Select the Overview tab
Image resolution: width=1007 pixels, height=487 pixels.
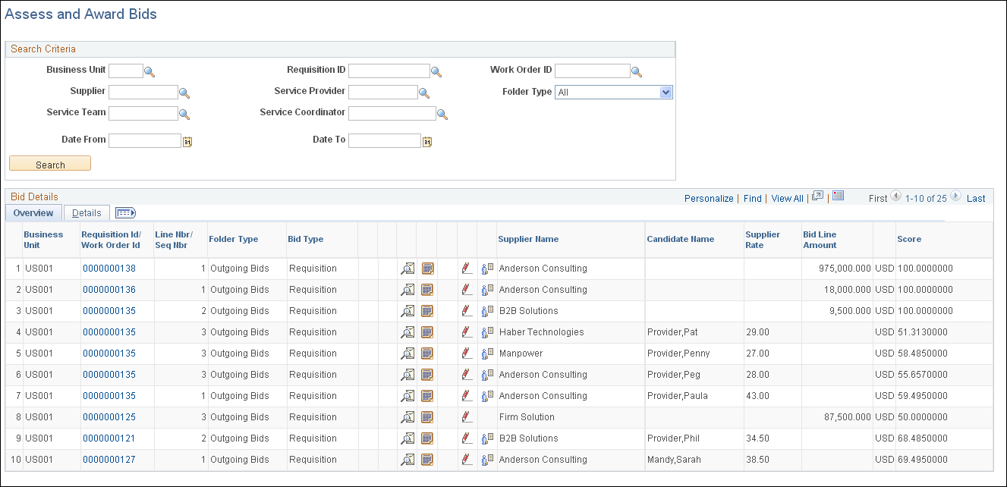[33, 212]
